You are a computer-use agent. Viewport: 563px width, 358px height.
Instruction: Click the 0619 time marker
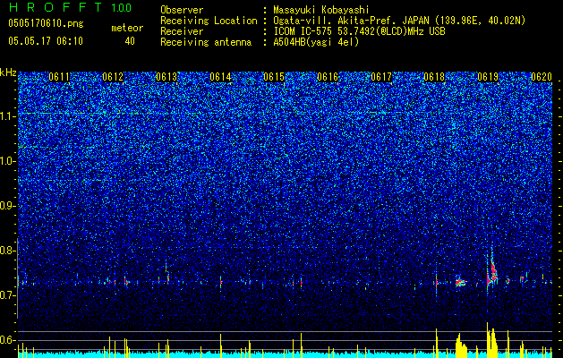pos(488,77)
